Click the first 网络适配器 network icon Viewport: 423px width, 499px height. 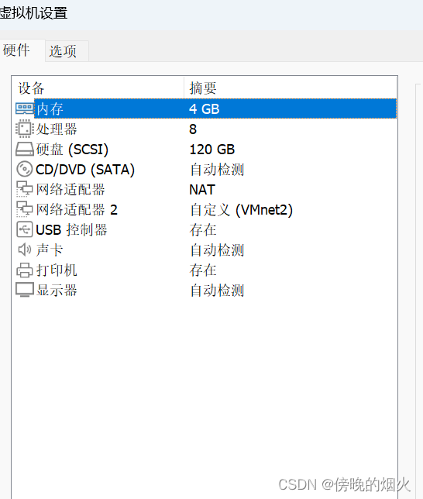pos(25,190)
